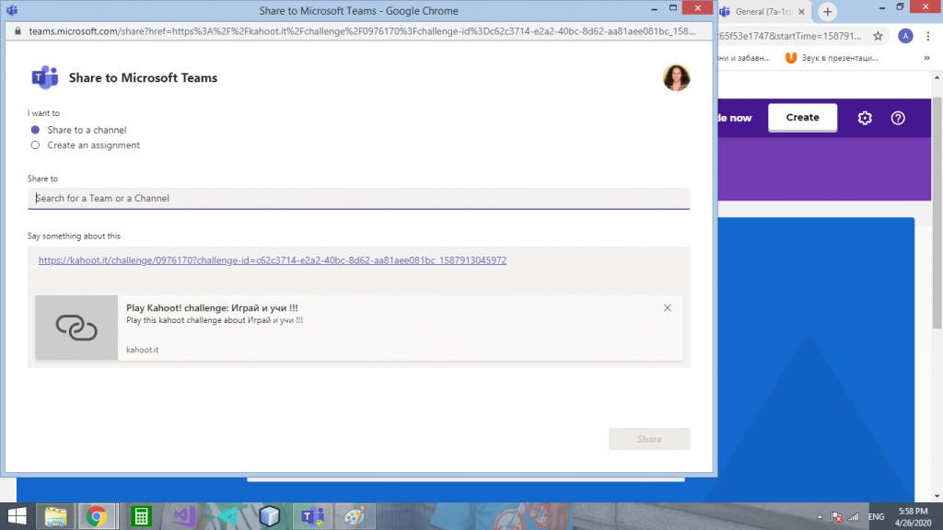
Task: Open Microsoft Teams from the taskbar
Action: 312,516
